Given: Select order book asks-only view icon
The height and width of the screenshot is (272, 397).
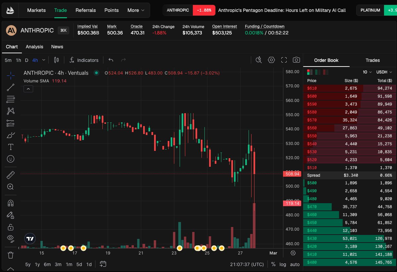Looking at the screenshot, I should 326,72.
